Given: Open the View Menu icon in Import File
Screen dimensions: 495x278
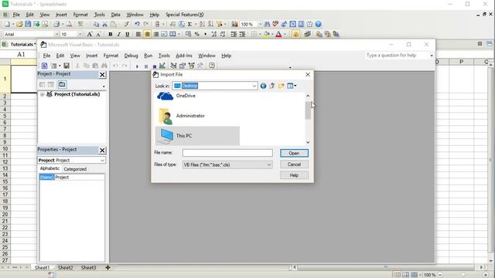Looking at the screenshot, I should pos(292,86).
